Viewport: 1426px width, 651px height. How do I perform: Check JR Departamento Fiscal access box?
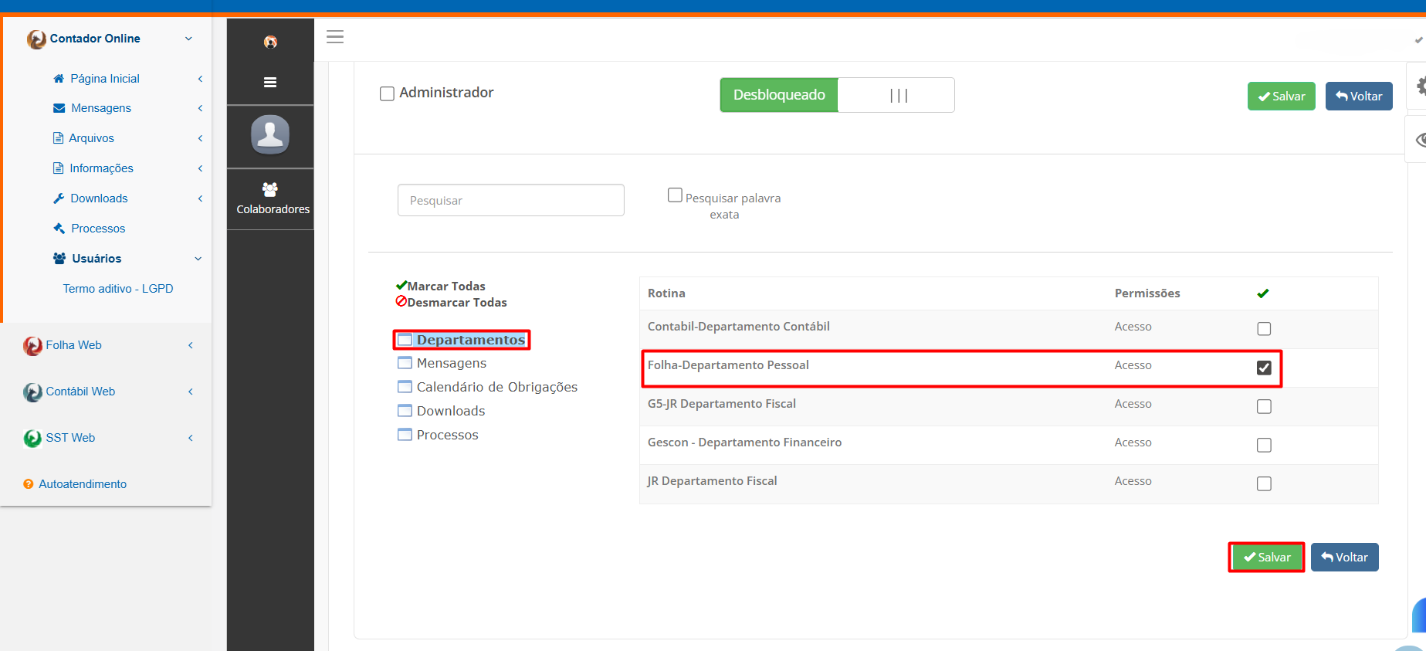pos(1264,483)
